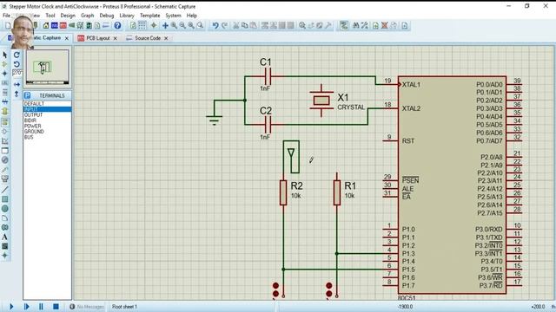
Task: Click the P pick devices button
Action: [27, 95]
